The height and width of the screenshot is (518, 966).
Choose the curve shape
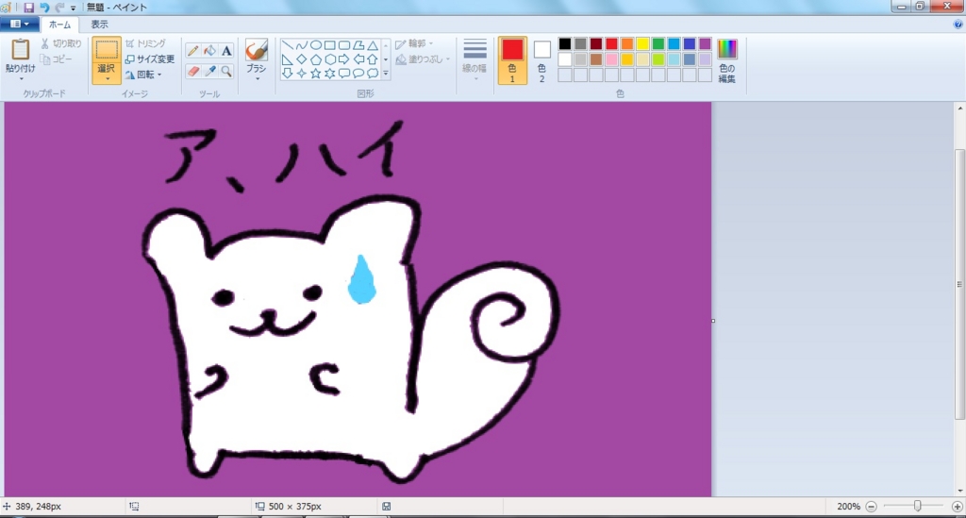tap(301, 45)
